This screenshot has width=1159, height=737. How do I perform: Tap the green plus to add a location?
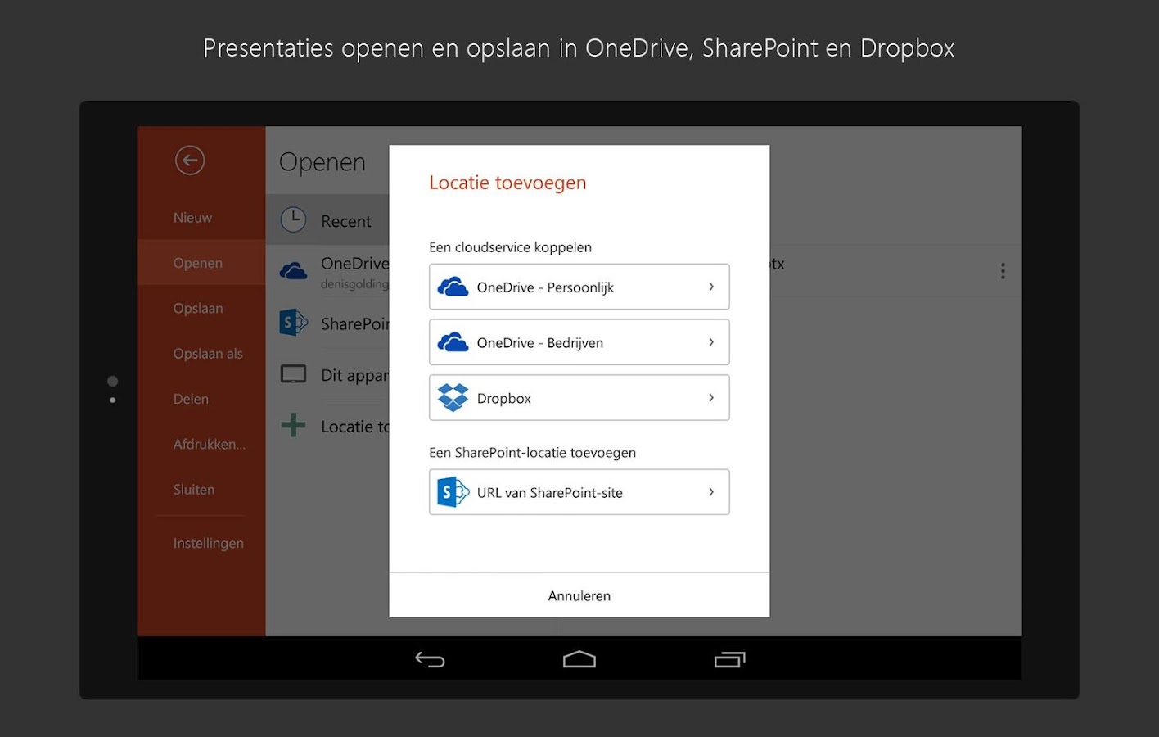[x=293, y=425]
